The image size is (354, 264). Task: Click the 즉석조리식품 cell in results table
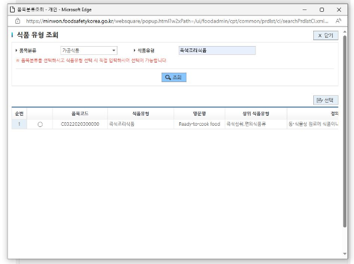[140, 124]
